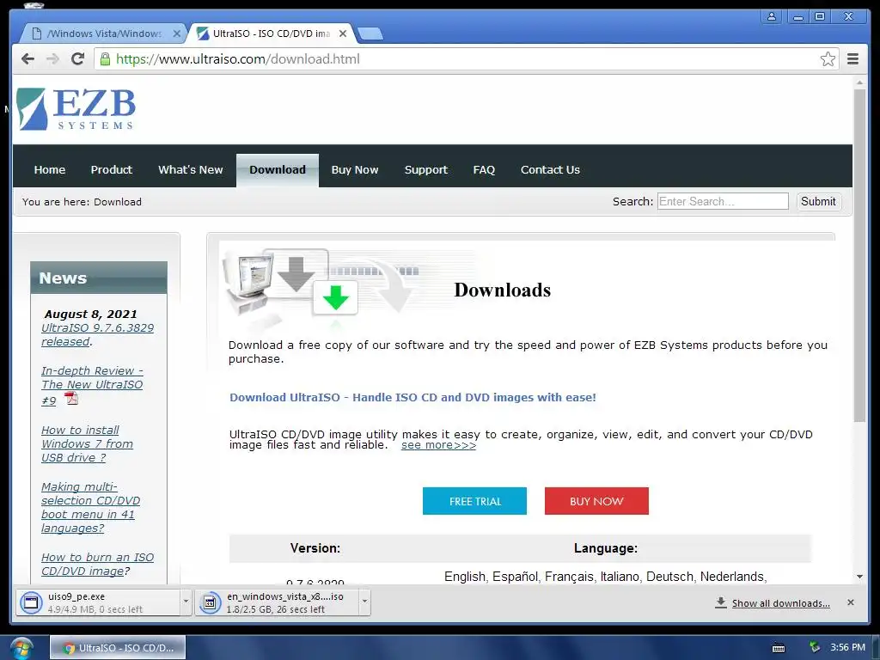This screenshot has height=660, width=880.
Task: Click the uiso9_pe.exe download file icon
Action: pyautogui.click(x=31, y=602)
